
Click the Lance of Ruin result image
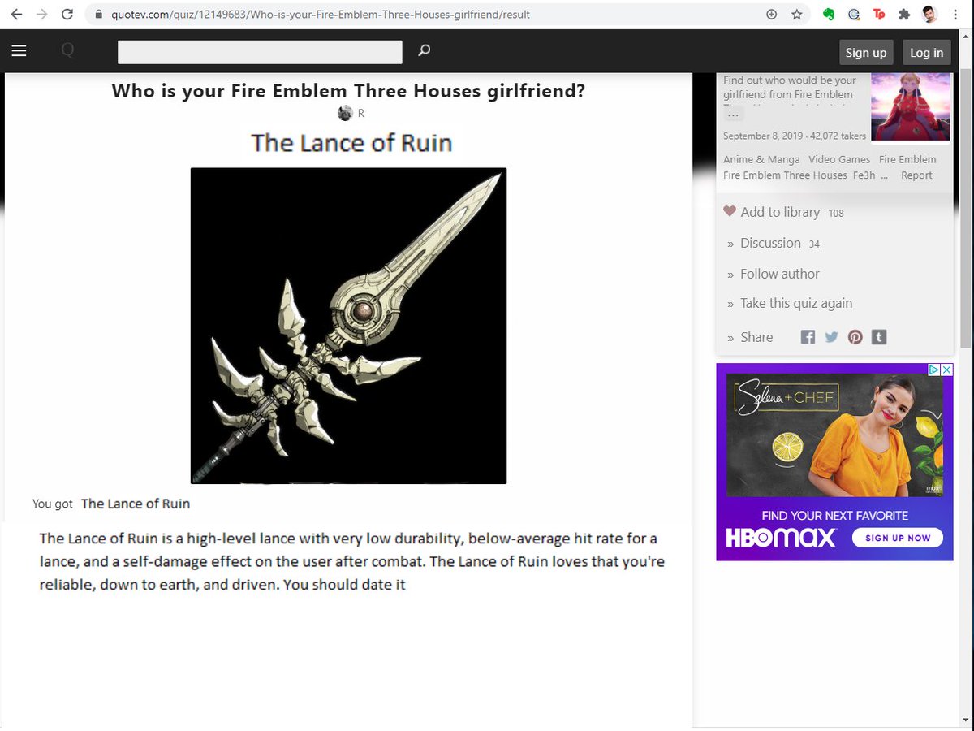(348, 326)
